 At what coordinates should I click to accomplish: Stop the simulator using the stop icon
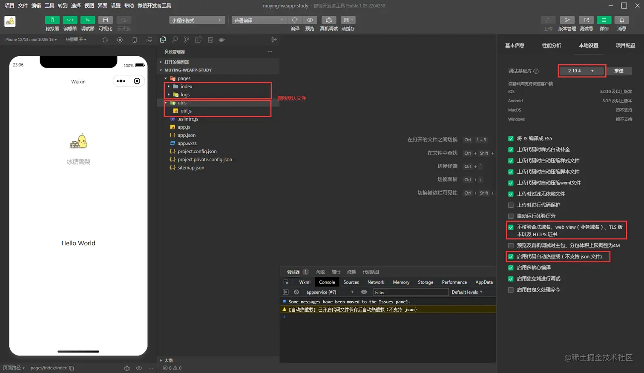click(x=120, y=40)
